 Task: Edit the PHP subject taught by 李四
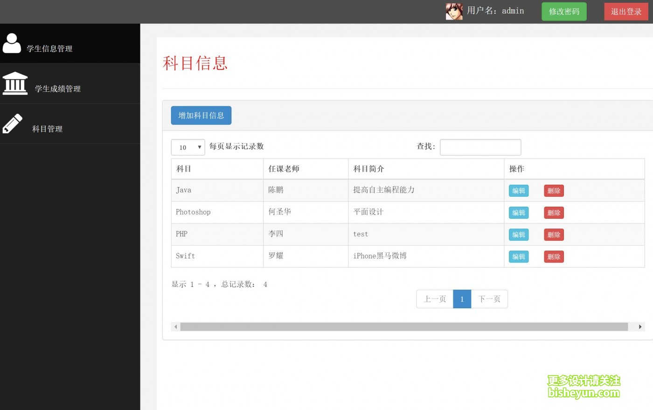tap(518, 234)
